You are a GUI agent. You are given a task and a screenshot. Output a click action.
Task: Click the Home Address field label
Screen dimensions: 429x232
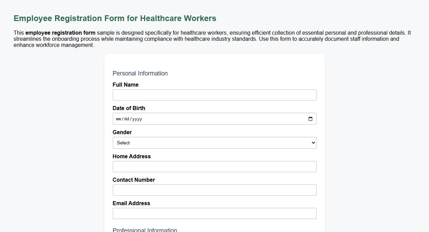coord(131,156)
